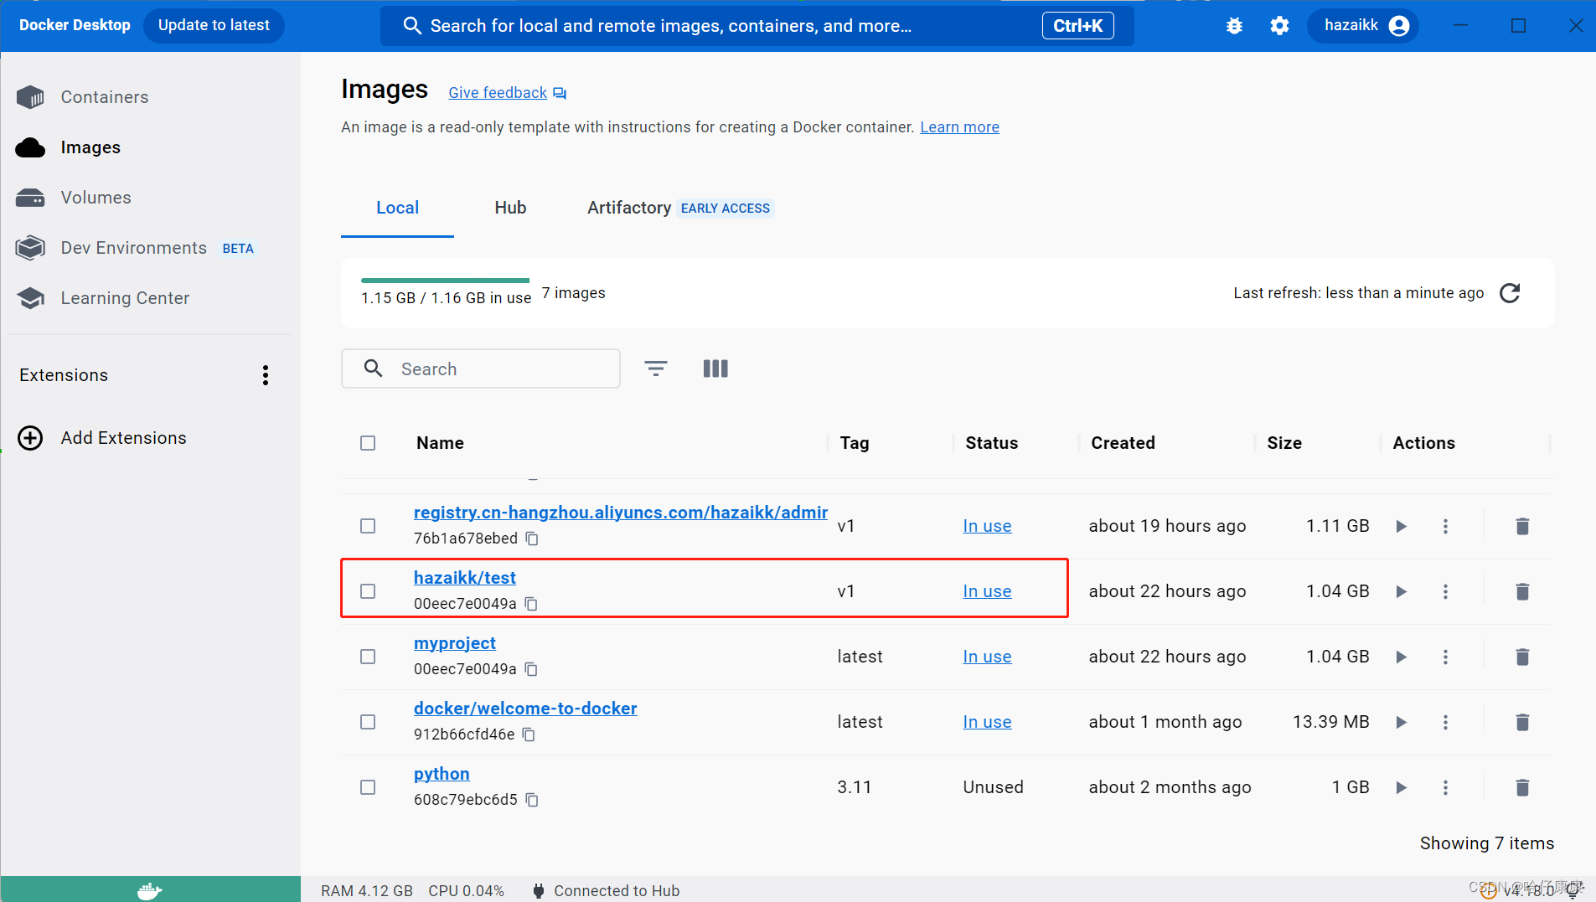Run the hazaikk/test image

point(1401,591)
